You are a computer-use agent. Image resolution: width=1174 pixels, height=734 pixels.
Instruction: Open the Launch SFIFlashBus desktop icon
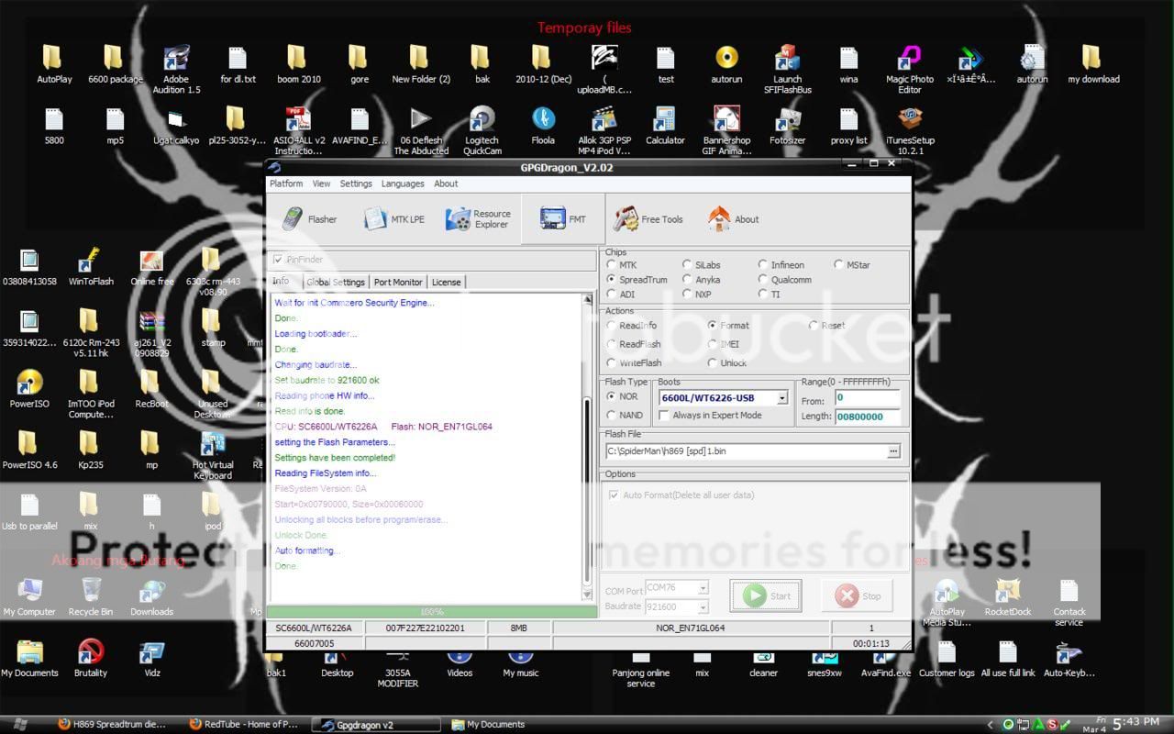pos(787,70)
